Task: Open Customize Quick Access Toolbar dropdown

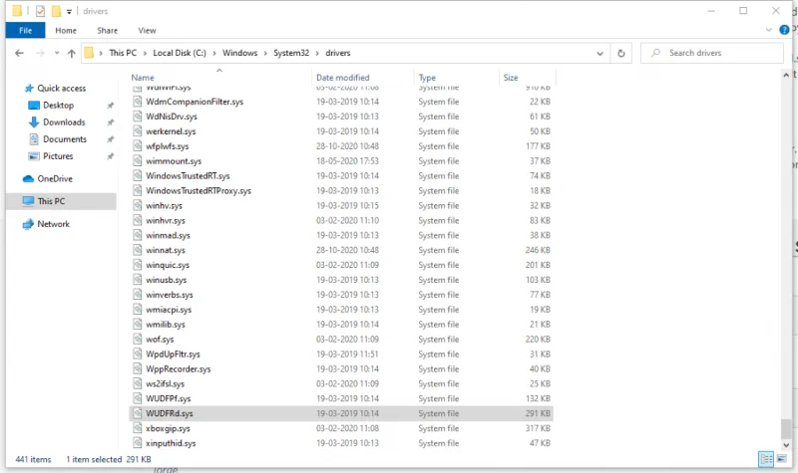Action: tap(69, 11)
